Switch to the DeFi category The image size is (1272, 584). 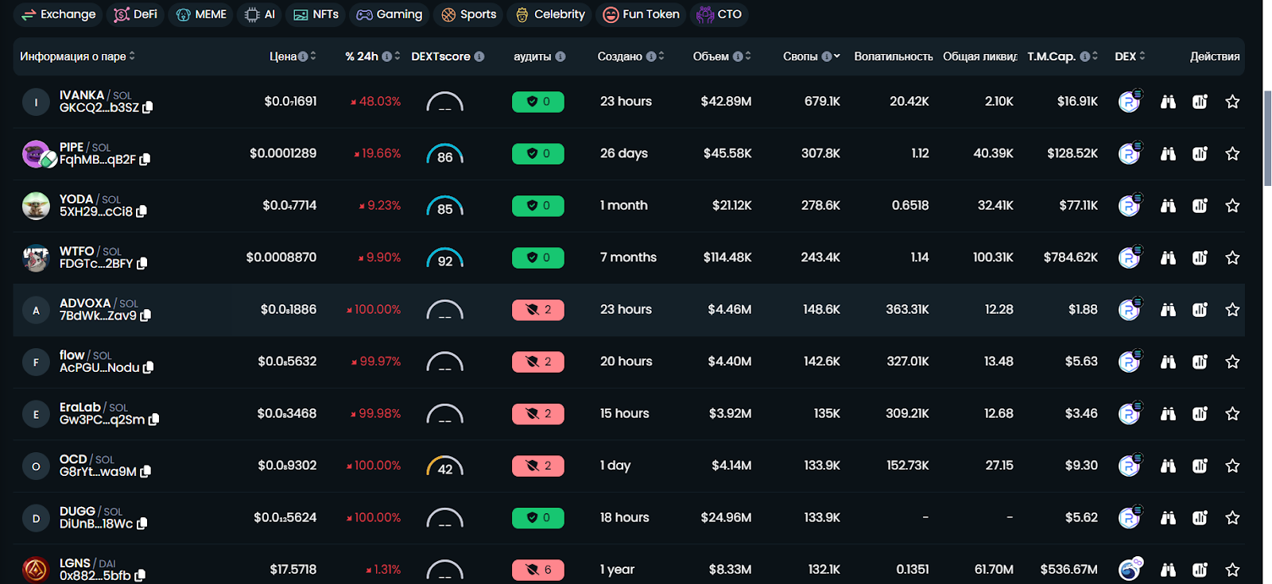[x=136, y=14]
